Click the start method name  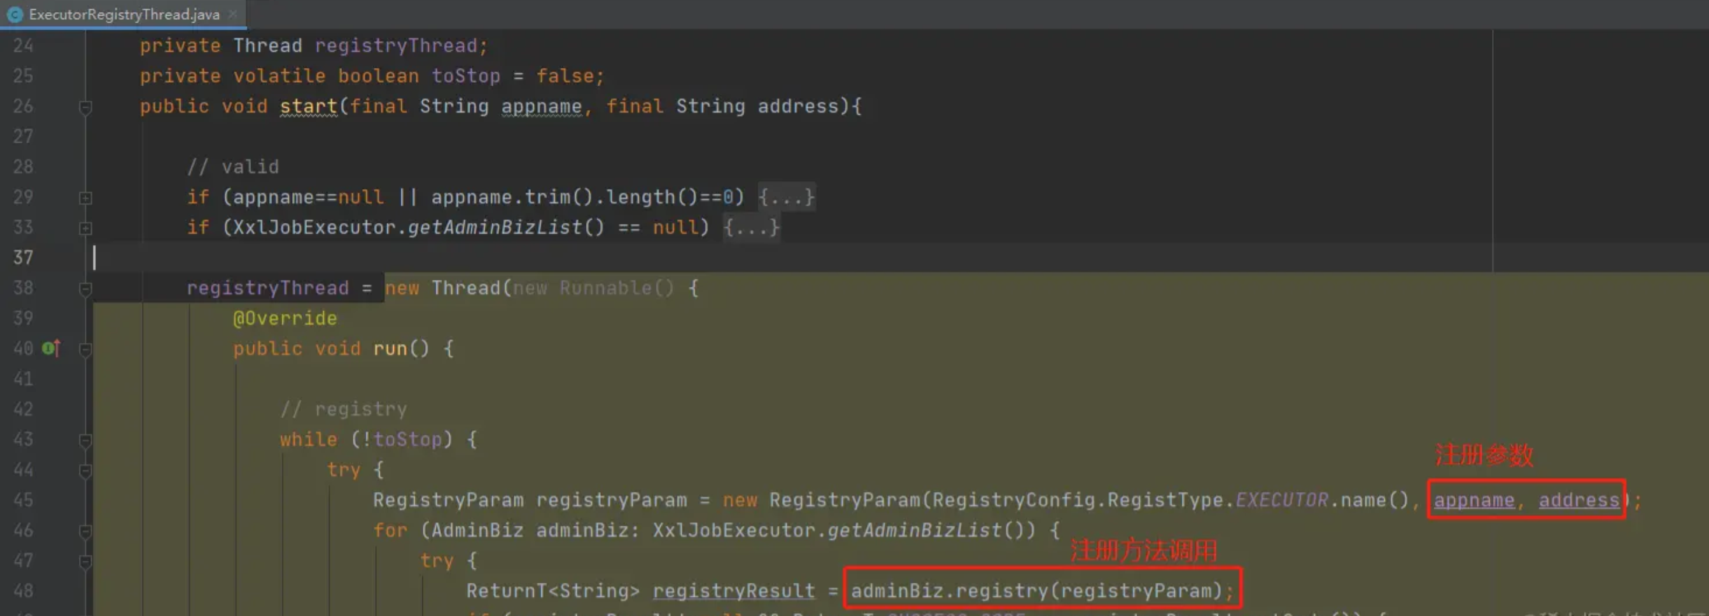[x=309, y=106]
